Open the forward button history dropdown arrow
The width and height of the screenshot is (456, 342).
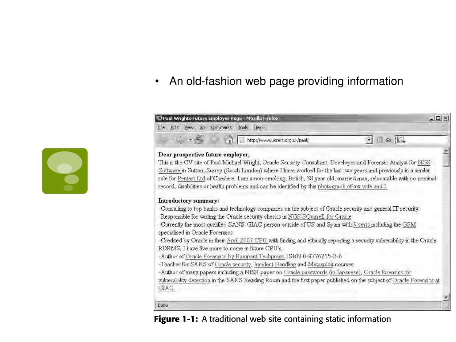click(190, 140)
